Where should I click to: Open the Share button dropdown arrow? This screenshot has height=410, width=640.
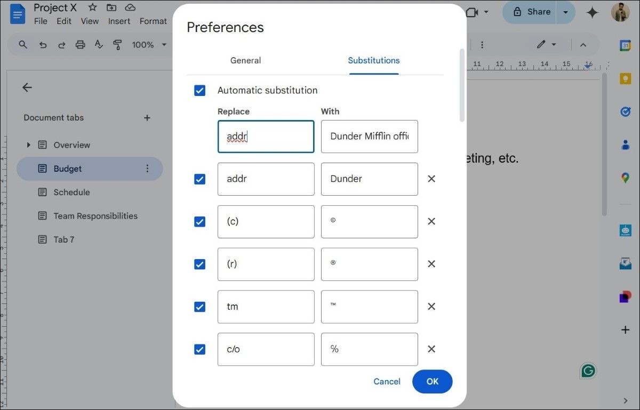pos(565,12)
